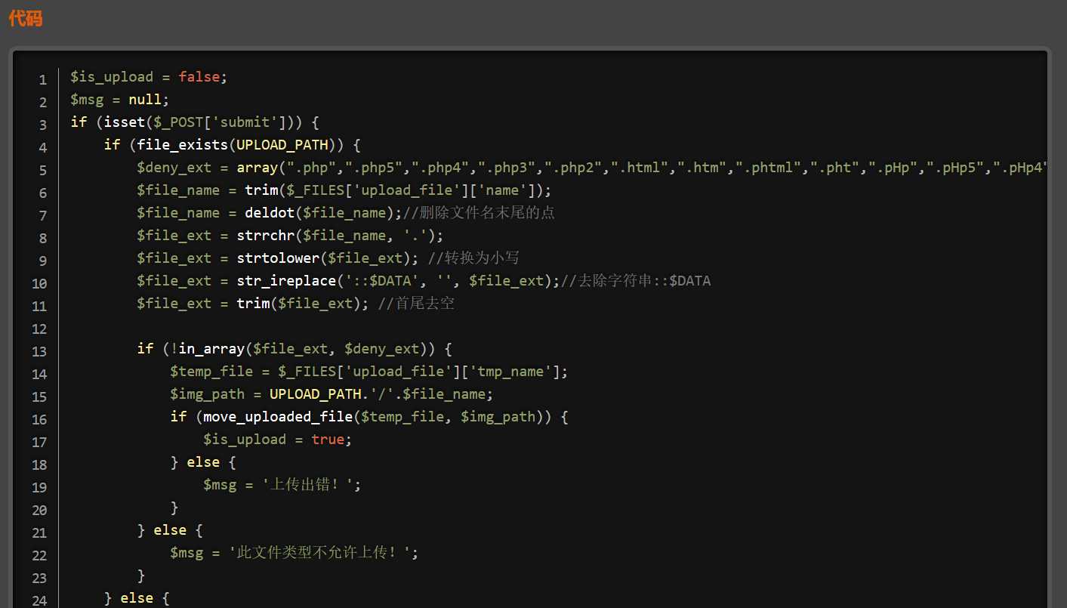The image size is (1067, 608).
Task: Click the text '$msg = null;'
Action: point(120,100)
